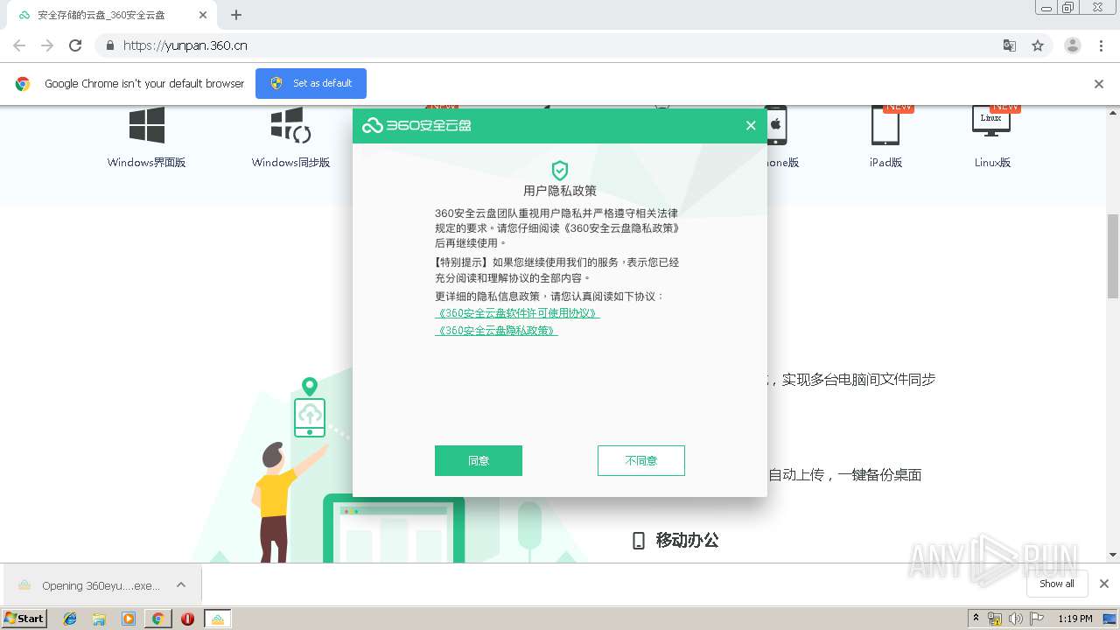
Task: Click the browser back arrow
Action: (19, 45)
